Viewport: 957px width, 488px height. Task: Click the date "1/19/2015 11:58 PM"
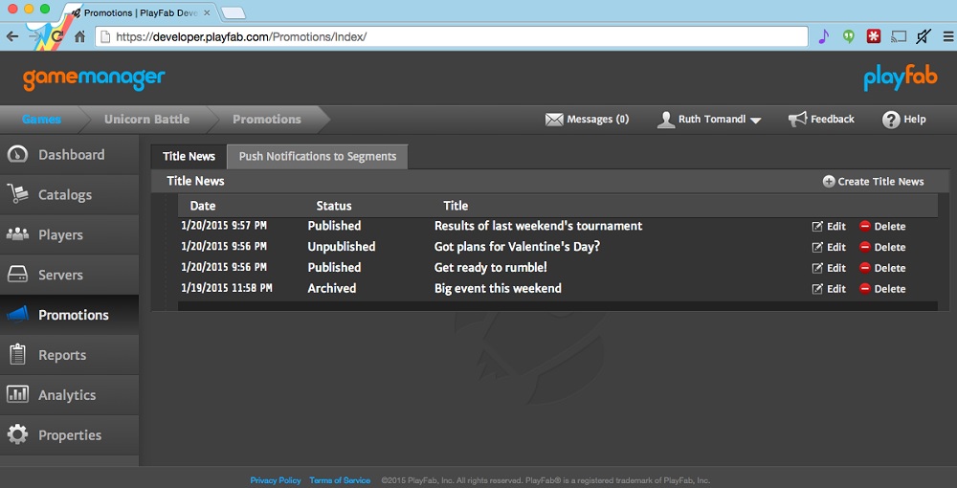(227, 288)
